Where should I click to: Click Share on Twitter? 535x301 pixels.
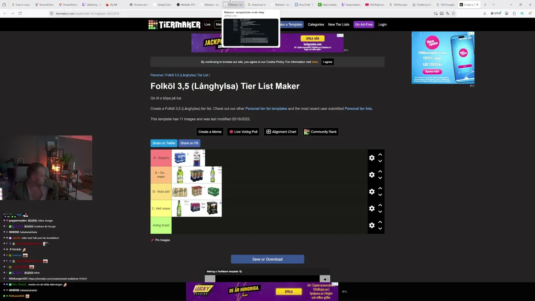point(164,143)
